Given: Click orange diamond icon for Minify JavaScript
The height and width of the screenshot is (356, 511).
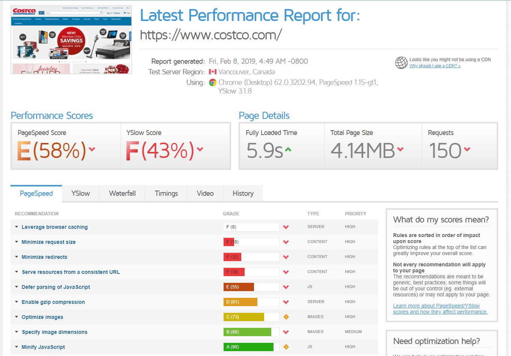Looking at the screenshot, I should (x=286, y=347).
